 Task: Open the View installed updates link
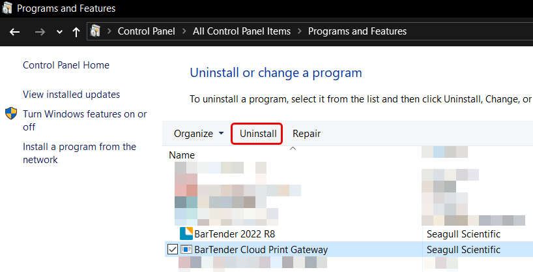[x=72, y=95]
